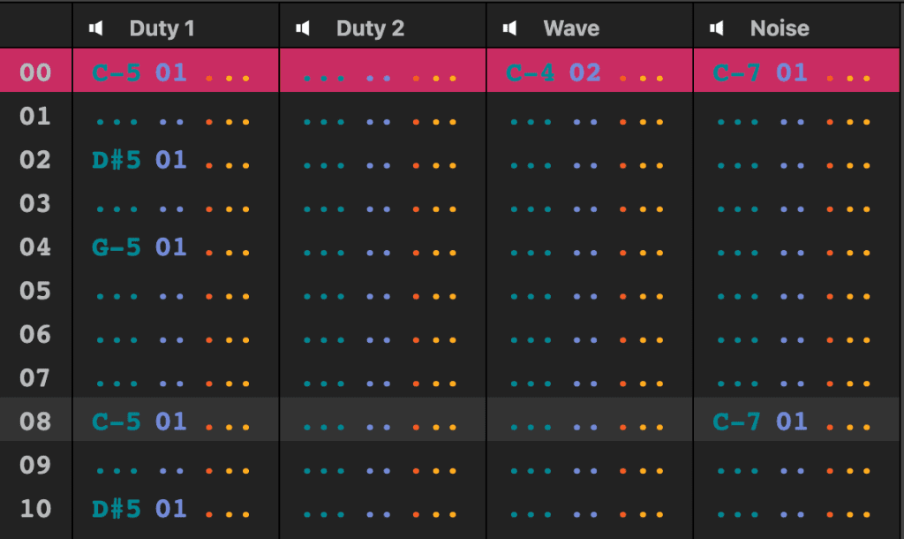This screenshot has width=904, height=539.
Task: Select row number 04
Action: coord(35,247)
